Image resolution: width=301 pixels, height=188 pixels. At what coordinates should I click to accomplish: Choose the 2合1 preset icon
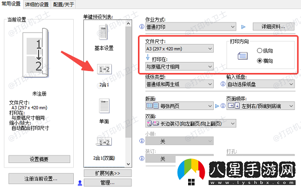[x=104, y=69]
